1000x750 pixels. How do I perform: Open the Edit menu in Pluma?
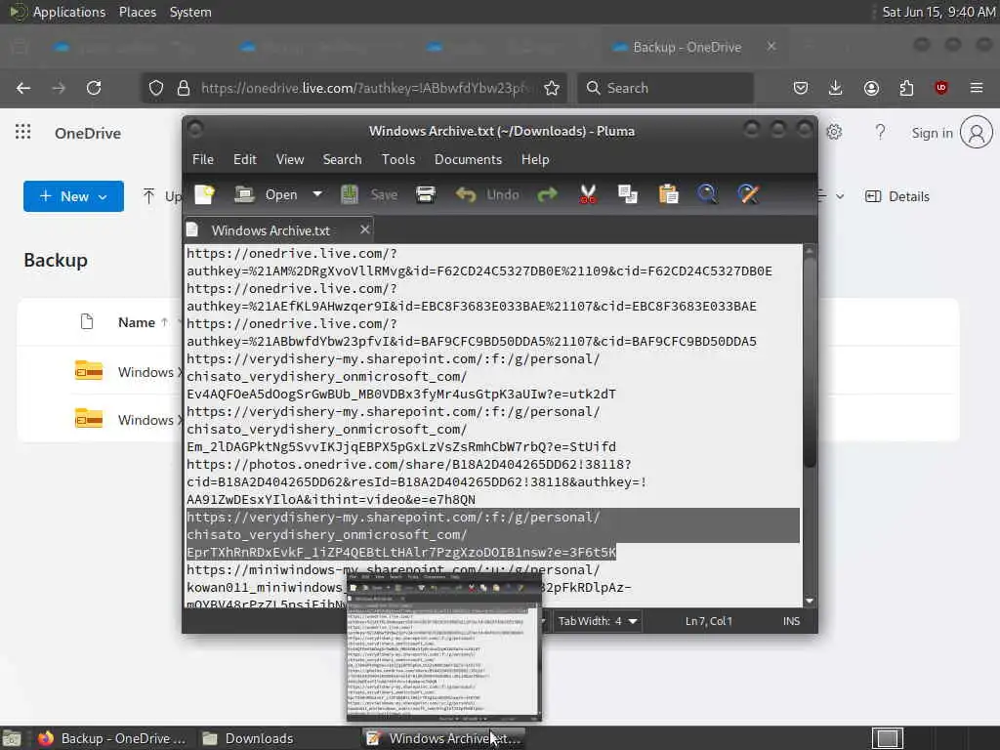pyautogui.click(x=245, y=159)
